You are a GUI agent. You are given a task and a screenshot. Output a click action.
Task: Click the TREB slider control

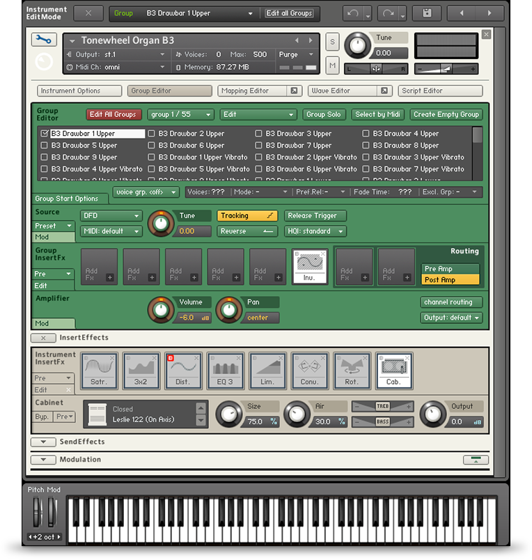[x=383, y=406]
